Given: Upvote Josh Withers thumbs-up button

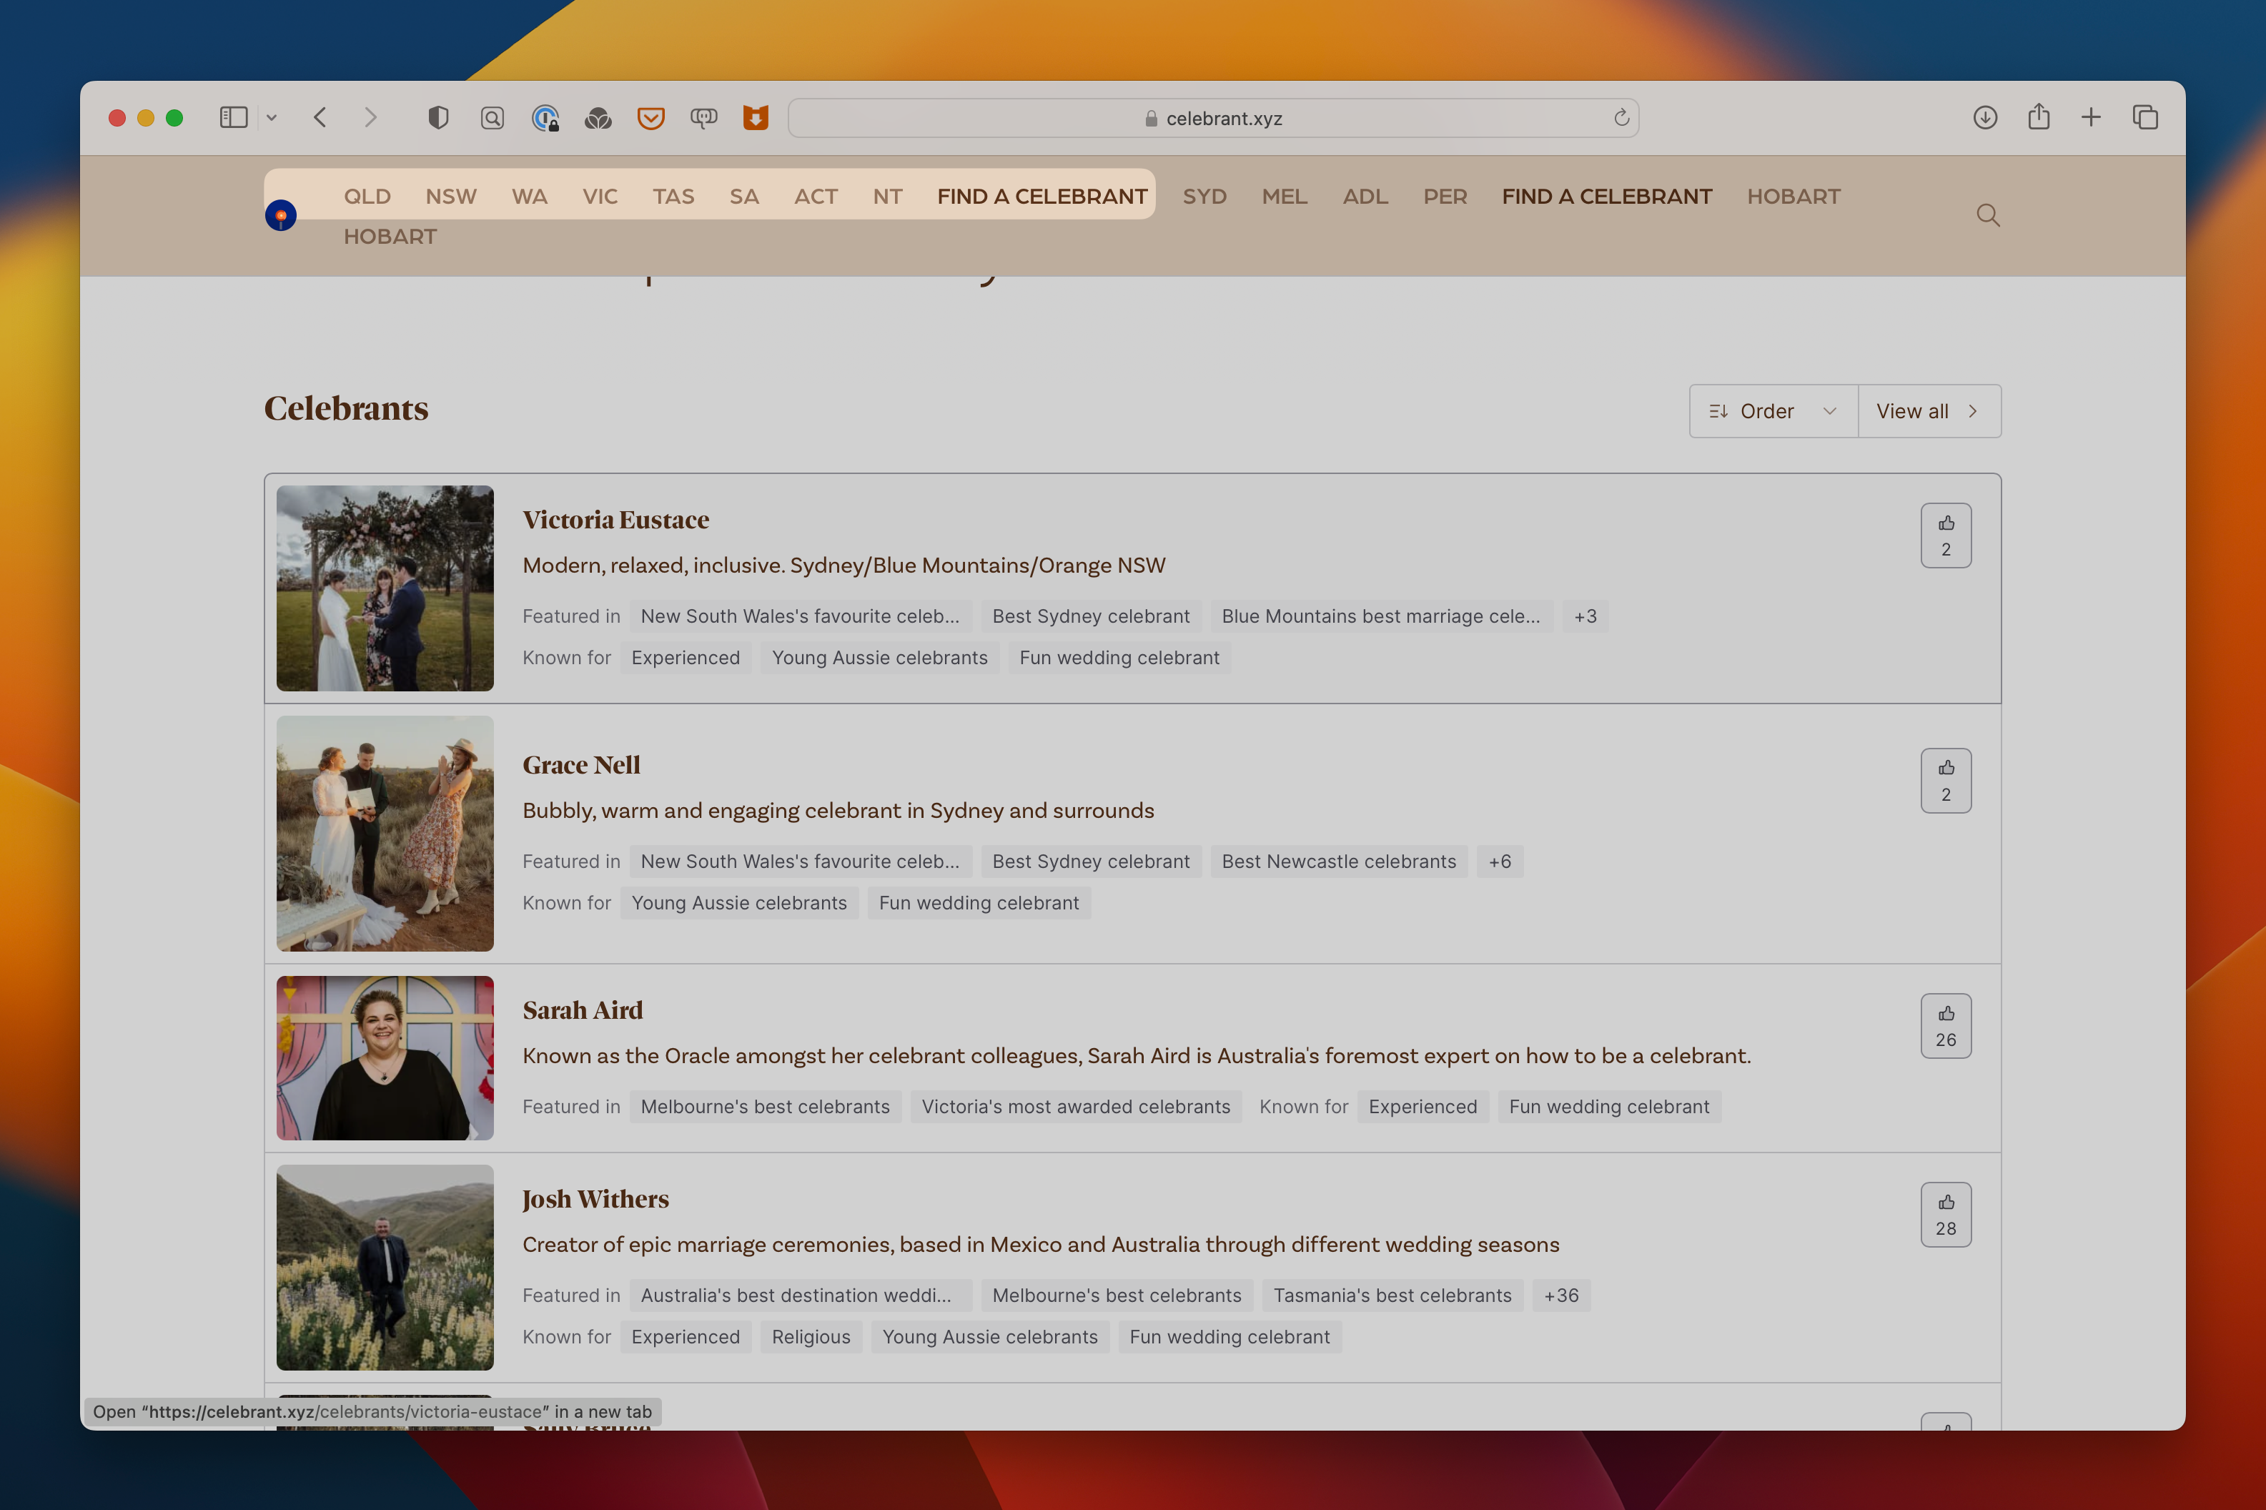Looking at the screenshot, I should click(x=1946, y=1215).
